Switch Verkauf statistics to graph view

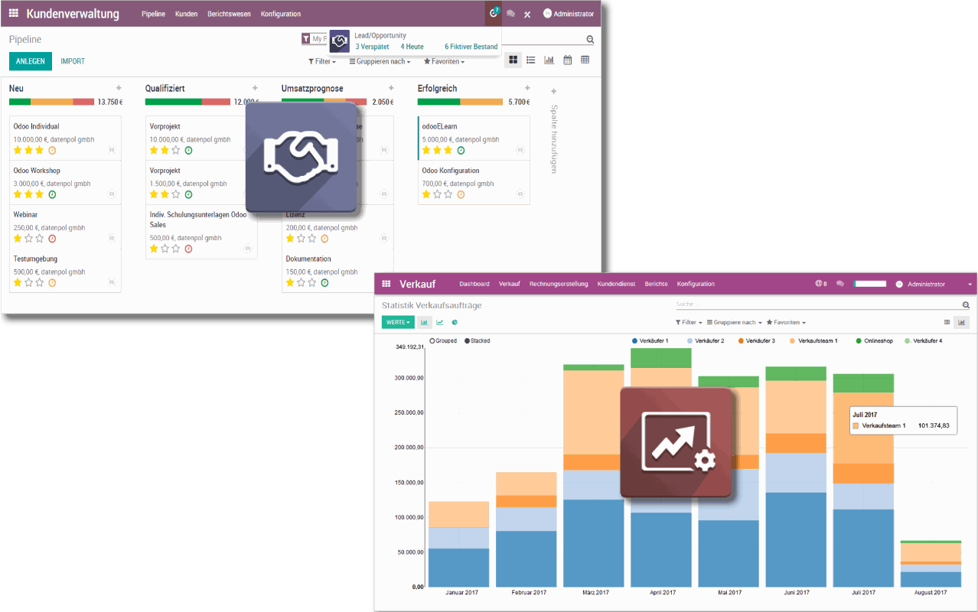tap(962, 322)
